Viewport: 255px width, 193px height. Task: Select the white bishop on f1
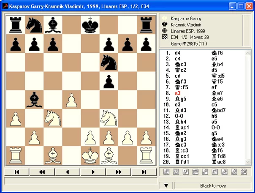(x=109, y=156)
